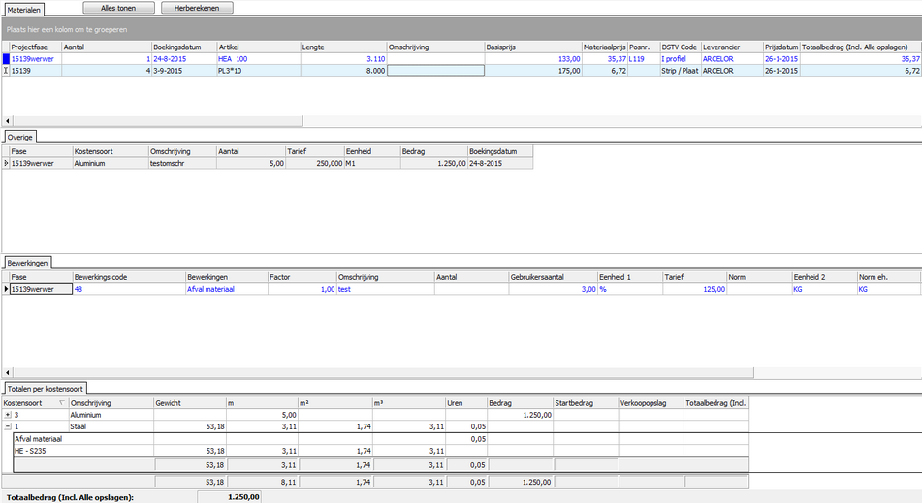Image resolution: width=922 pixels, height=503 pixels.
Task: Click the Aluminium Kostensoort cell in Overige
Action: tap(111, 164)
